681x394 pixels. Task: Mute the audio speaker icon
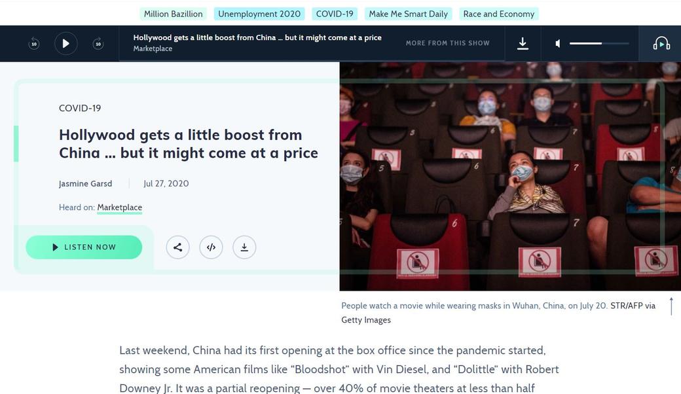pos(558,44)
